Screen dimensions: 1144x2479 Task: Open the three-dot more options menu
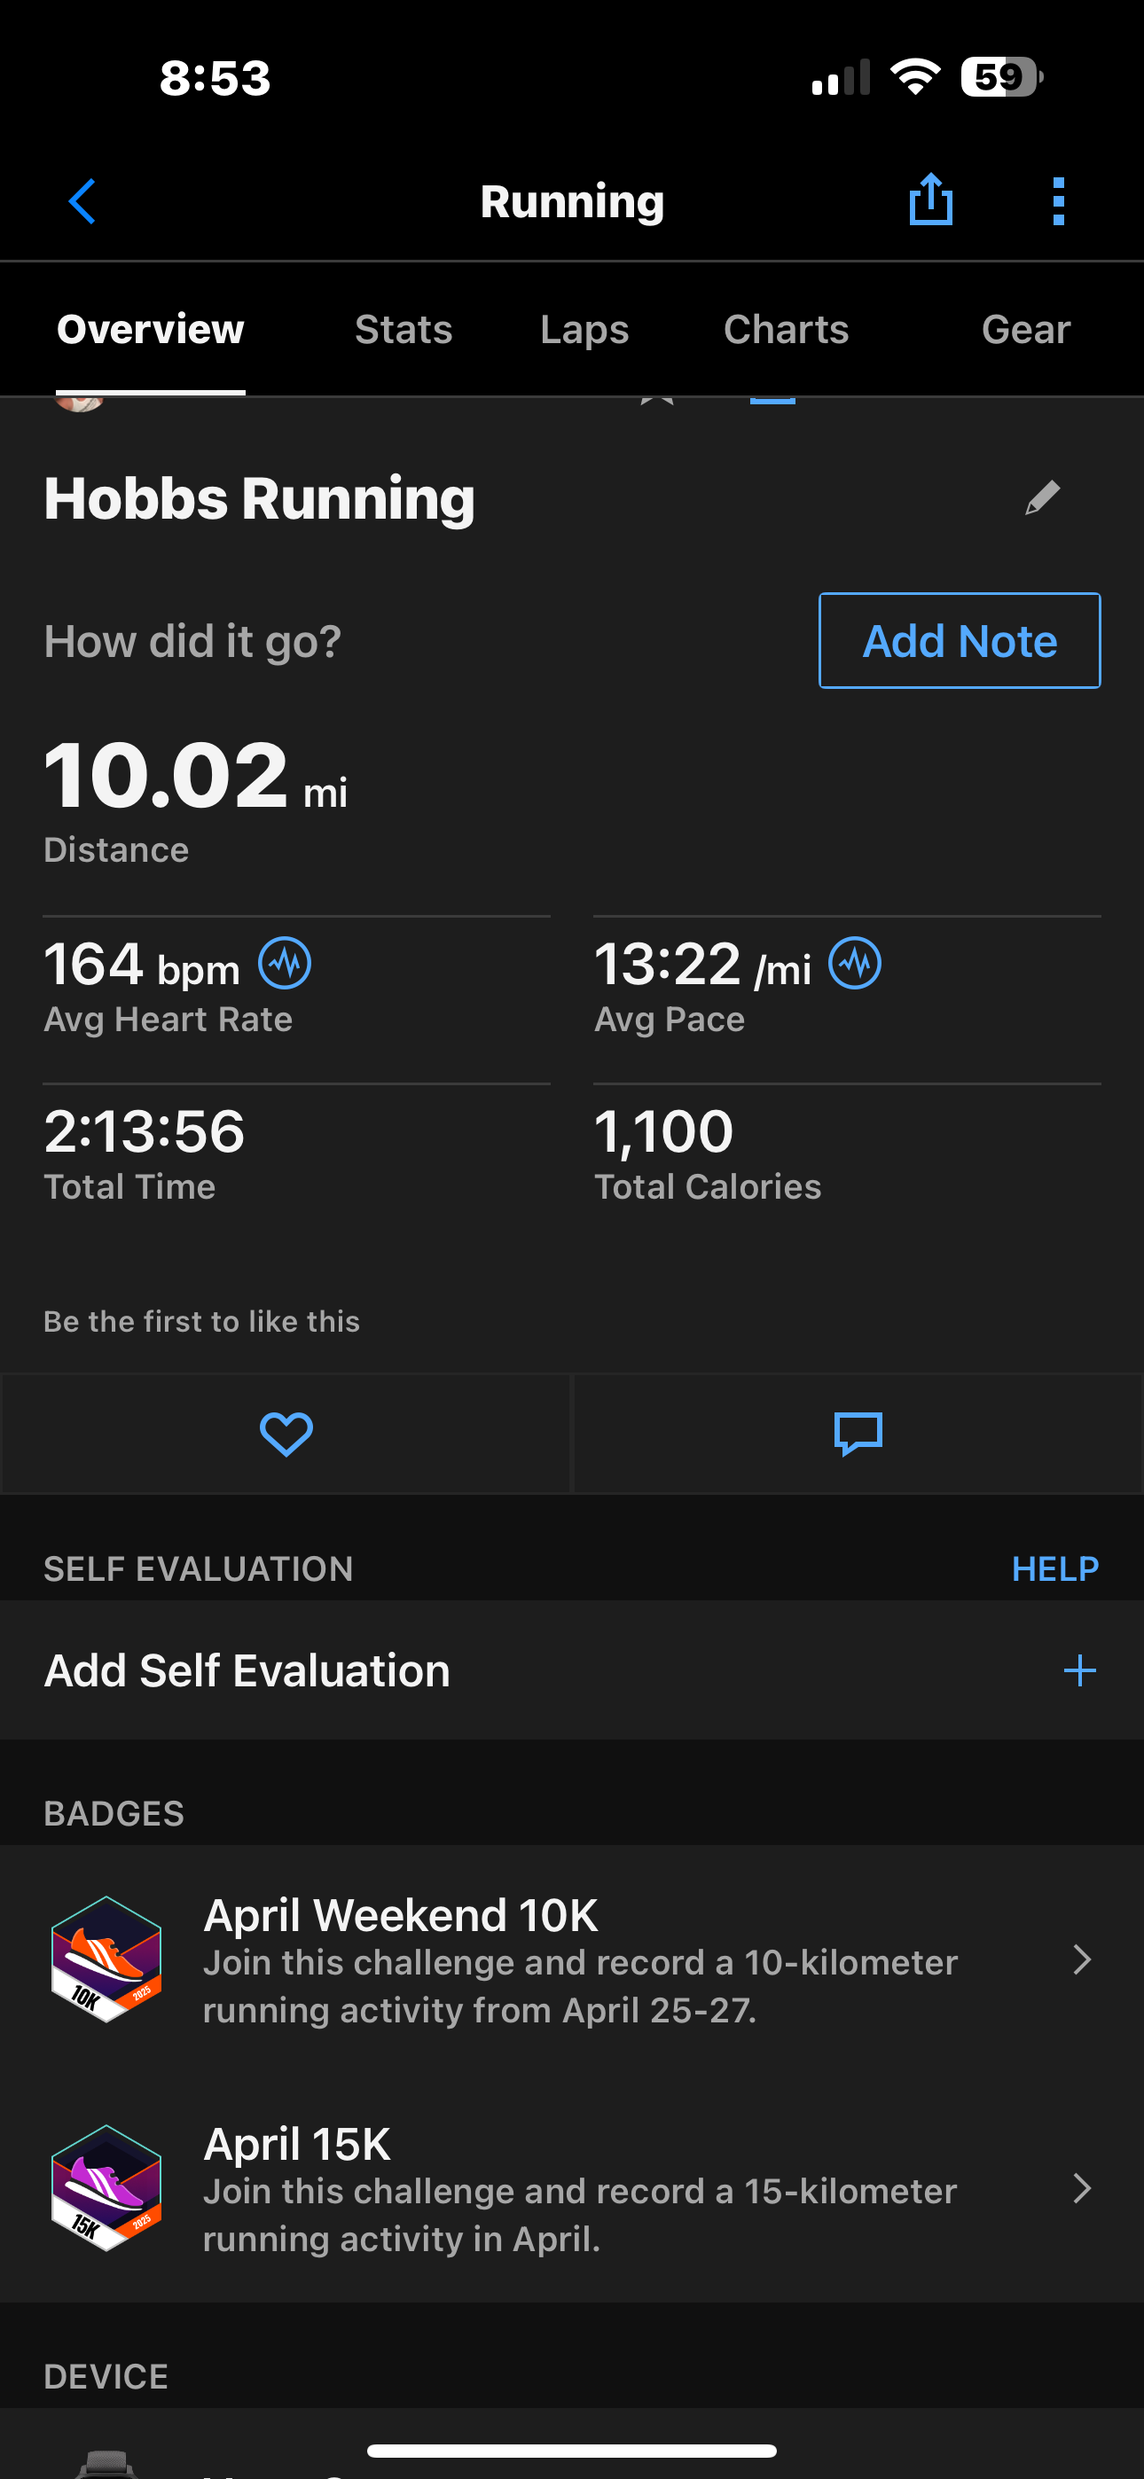tap(1058, 201)
